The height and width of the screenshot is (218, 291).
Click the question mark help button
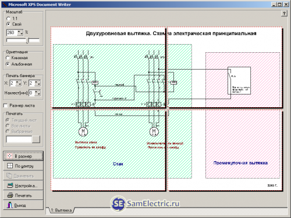pyautogui.click(x=284, y=13)
